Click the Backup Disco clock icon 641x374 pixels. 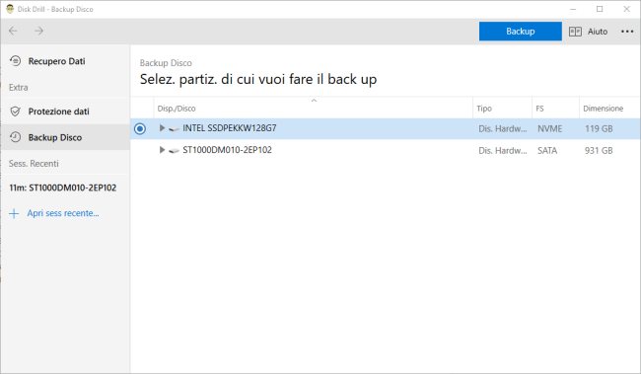[15, 137]
